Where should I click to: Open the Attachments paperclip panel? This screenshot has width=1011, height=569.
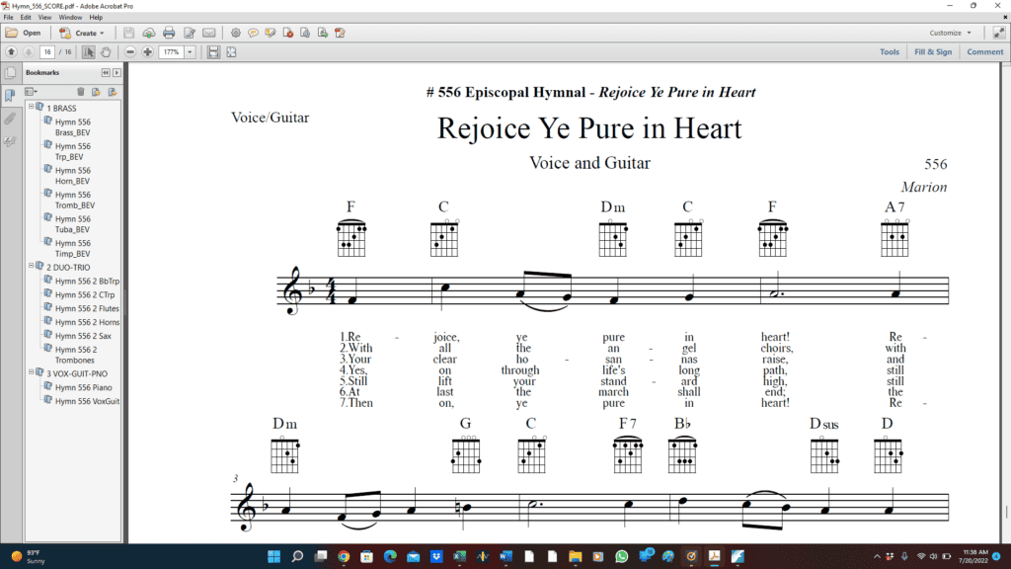click(x=10, y=119)
